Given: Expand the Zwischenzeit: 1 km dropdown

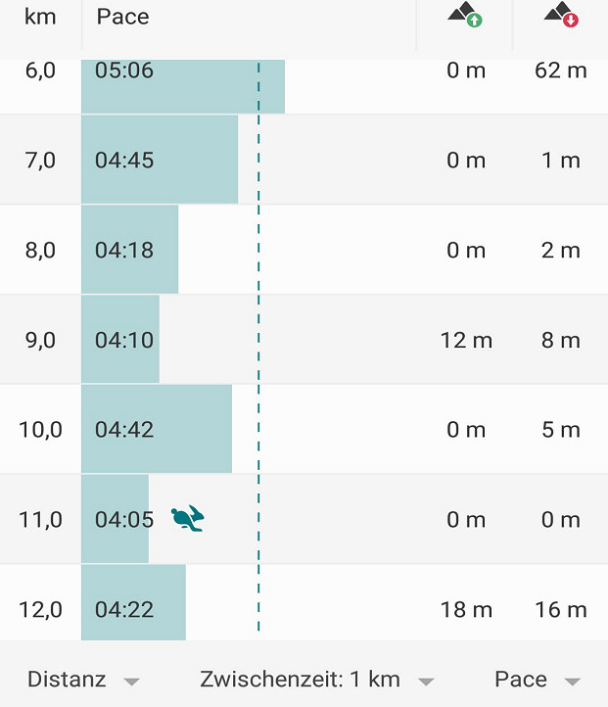Looking at the screenshot, I should point(315,680).
